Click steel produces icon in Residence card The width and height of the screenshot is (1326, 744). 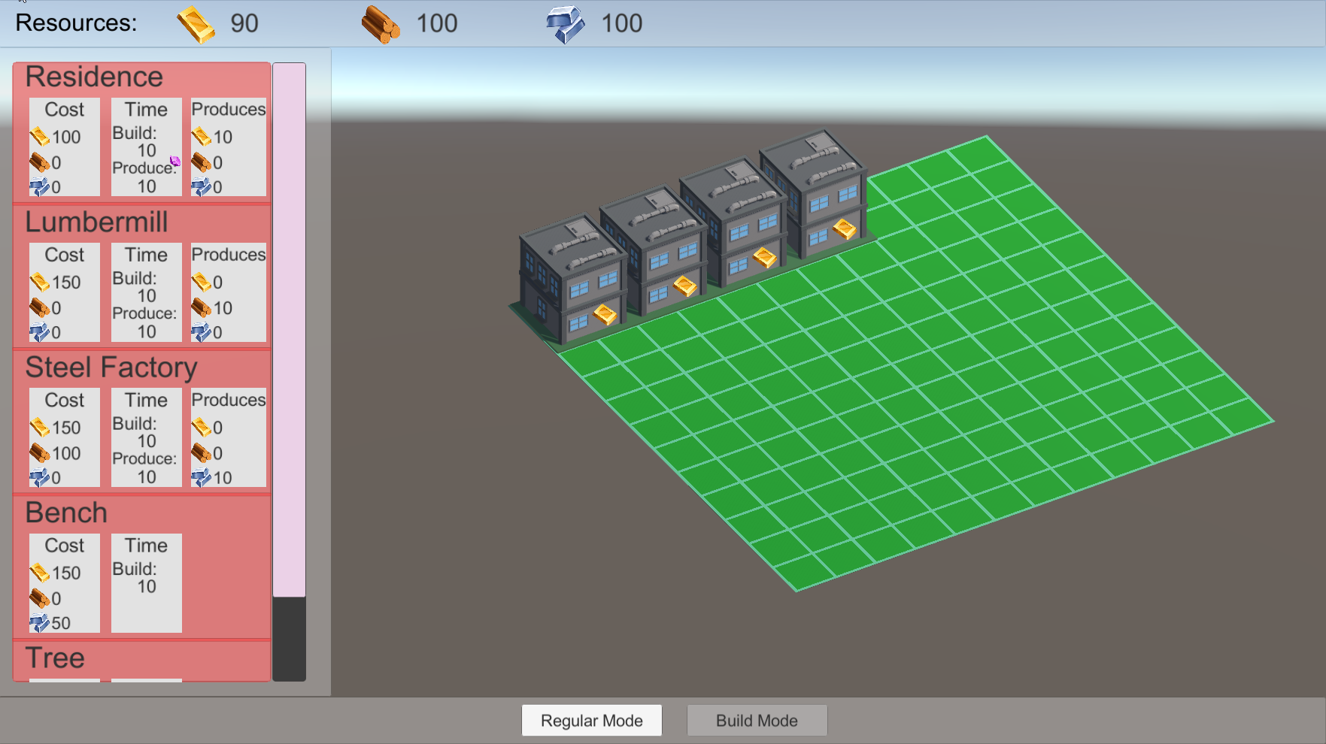point(202,186)
